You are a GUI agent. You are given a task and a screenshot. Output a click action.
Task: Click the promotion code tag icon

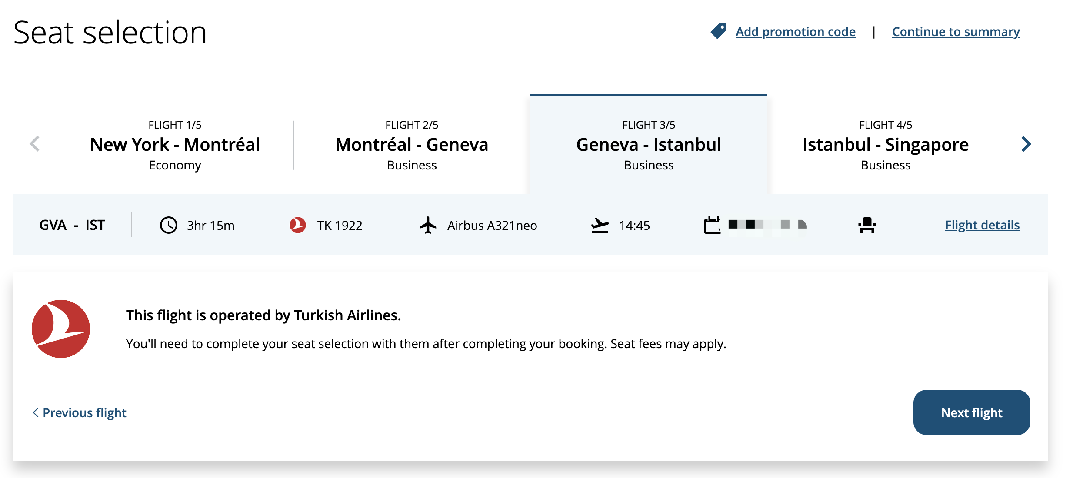point(718,31)
